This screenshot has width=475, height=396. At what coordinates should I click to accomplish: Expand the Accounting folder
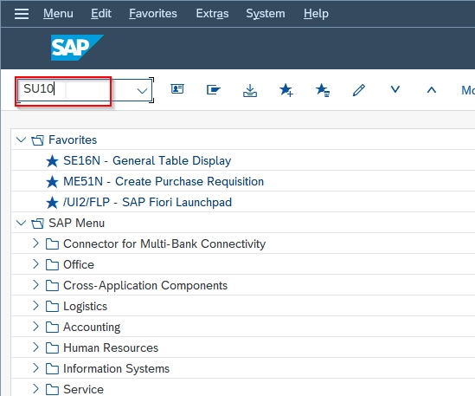[35, 327]
